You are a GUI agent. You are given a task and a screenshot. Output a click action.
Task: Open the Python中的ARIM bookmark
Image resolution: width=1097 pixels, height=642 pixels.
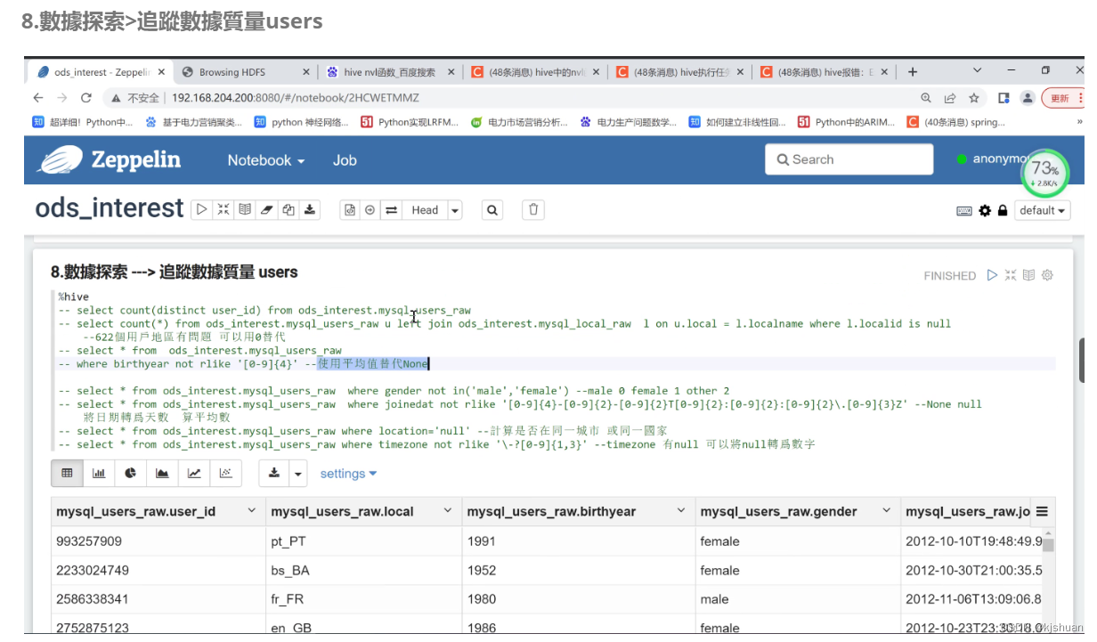(x=847, y=122)
